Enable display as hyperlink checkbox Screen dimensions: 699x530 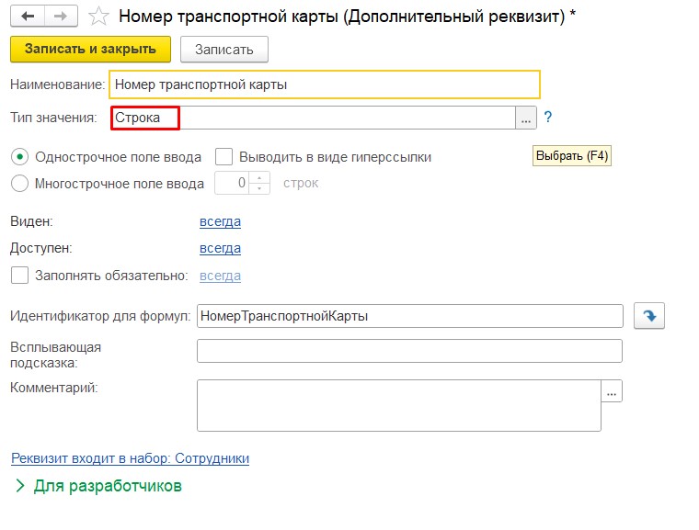pos(223,156)
